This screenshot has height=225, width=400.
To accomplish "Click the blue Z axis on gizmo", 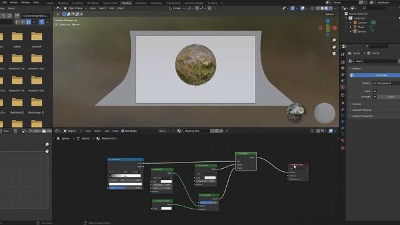I will click(327, 21).
